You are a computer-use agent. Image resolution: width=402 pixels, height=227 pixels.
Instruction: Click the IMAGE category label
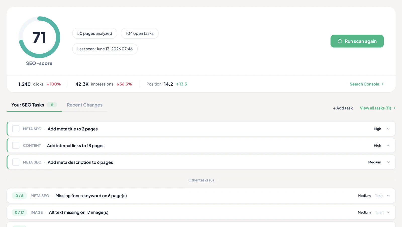(x=37, y=212)
